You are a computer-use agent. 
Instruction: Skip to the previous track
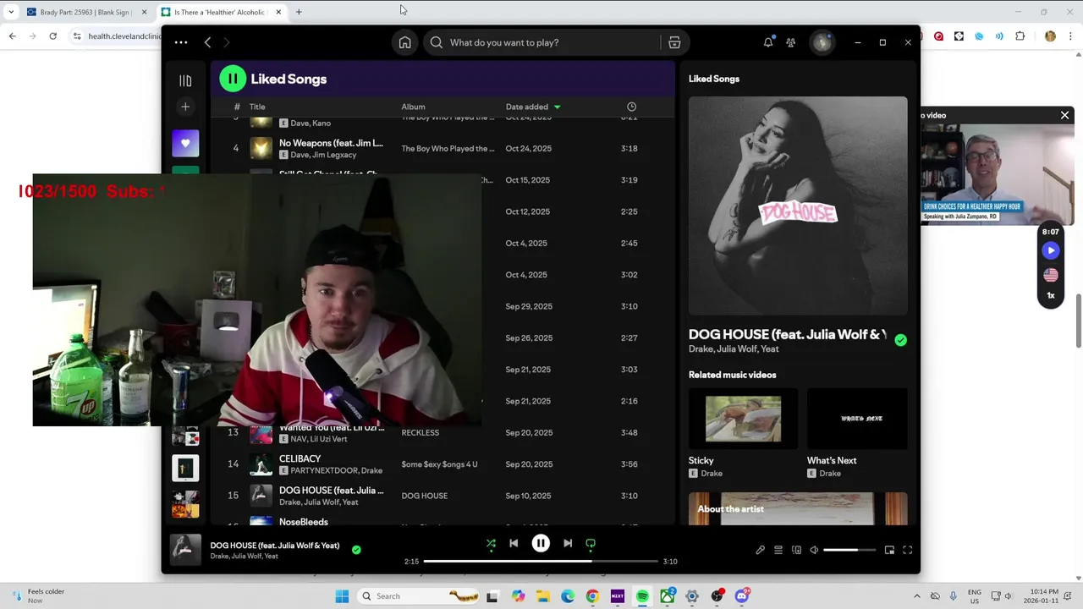(514, 544)
